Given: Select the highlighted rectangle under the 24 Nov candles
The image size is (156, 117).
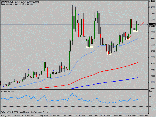Looking at the screenshot, I should tap(136, 31).
